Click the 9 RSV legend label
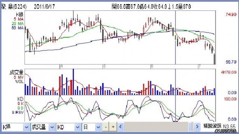Viewport: 239px width, 134px height. click(x=18, y=112)
